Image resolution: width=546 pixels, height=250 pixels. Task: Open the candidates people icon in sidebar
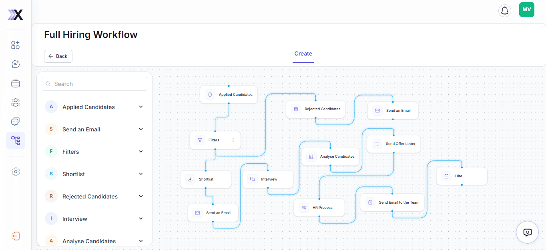pyautogui.click(x=16, y=103)
